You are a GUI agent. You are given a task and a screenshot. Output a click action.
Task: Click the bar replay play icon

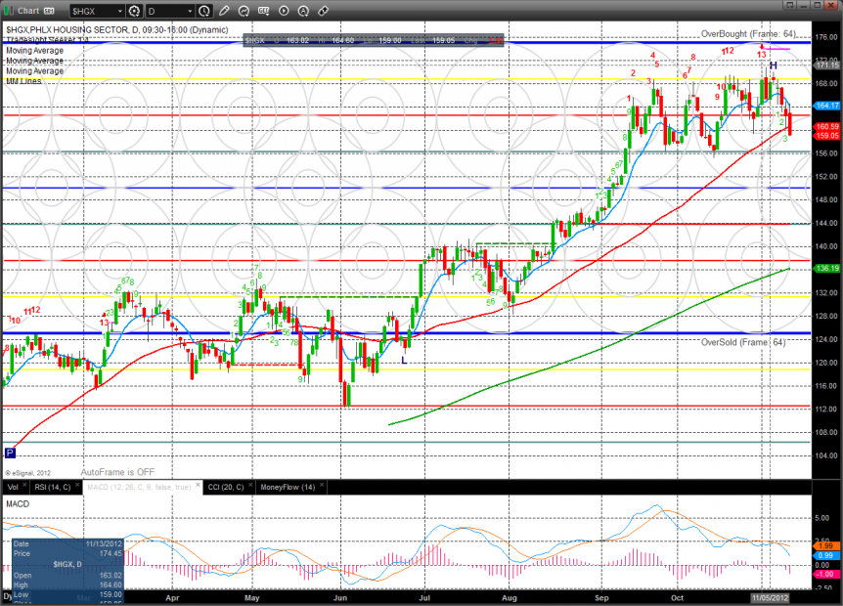tap(284, 11)
